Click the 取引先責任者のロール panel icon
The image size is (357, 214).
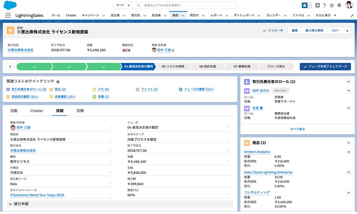[x=247, y=82]
